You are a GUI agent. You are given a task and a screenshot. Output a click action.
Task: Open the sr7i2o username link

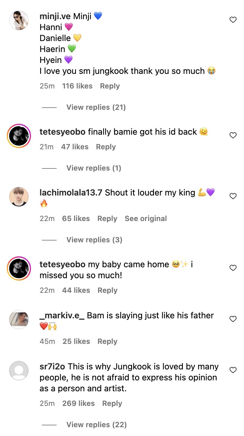click(x=53, y=367)
